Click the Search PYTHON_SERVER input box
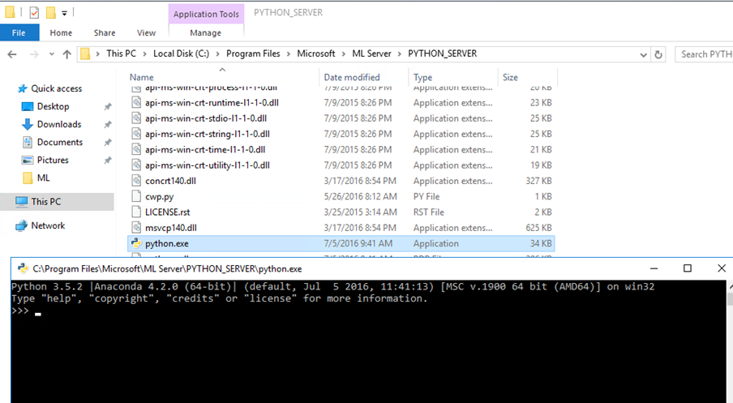 click(704, 54)
